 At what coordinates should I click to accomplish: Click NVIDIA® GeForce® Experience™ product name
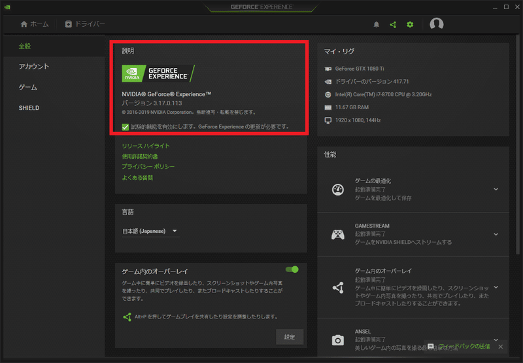167,94
